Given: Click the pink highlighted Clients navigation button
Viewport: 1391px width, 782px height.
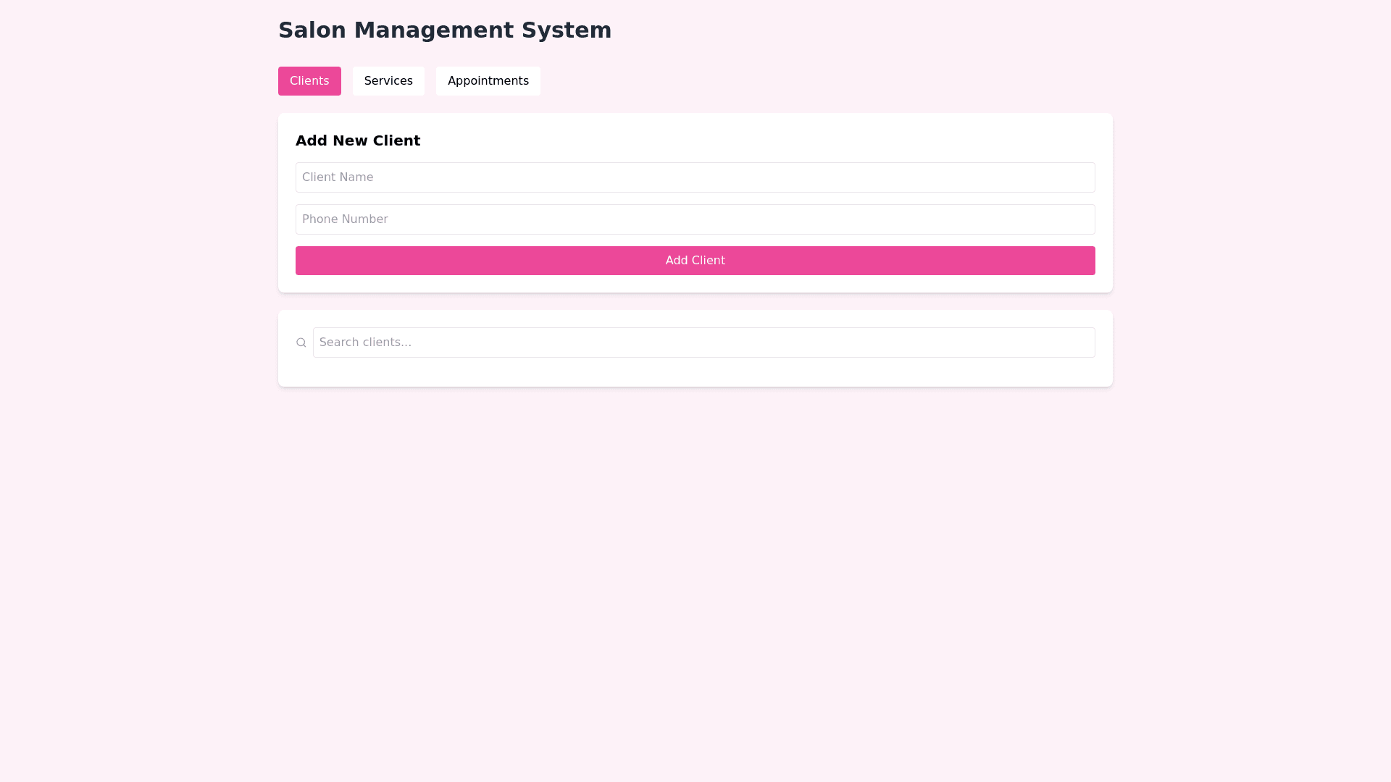Looking at the screenshot, I should 309,81.
